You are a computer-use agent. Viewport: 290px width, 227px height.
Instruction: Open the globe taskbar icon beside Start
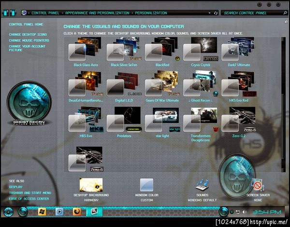(23, 212)
